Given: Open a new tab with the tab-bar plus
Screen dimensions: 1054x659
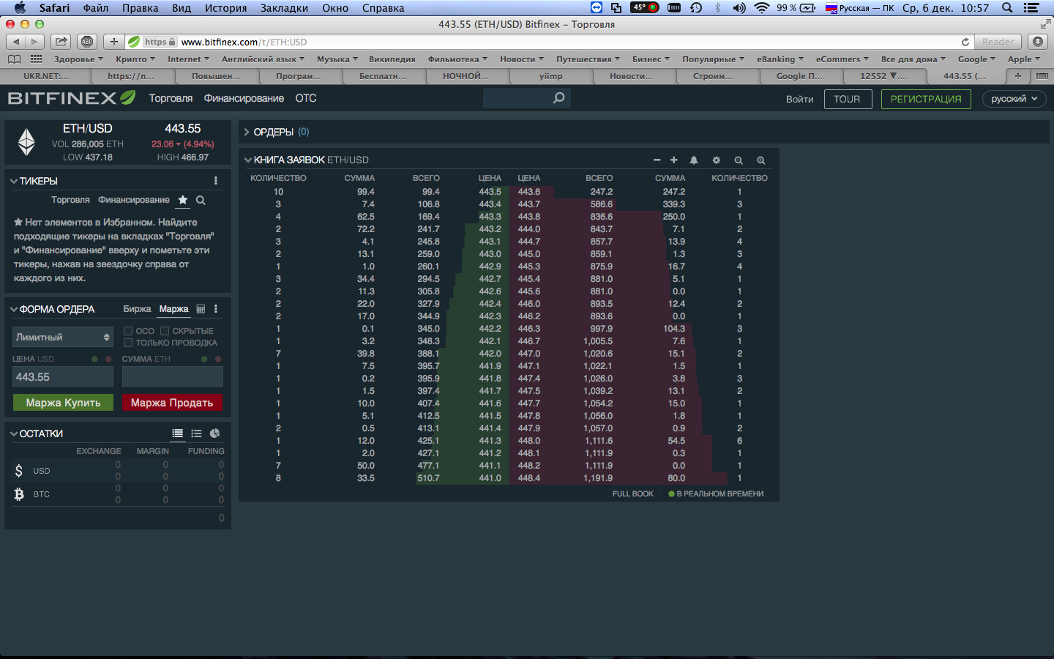Looking at the screenshot, I should pos(1017,75).
